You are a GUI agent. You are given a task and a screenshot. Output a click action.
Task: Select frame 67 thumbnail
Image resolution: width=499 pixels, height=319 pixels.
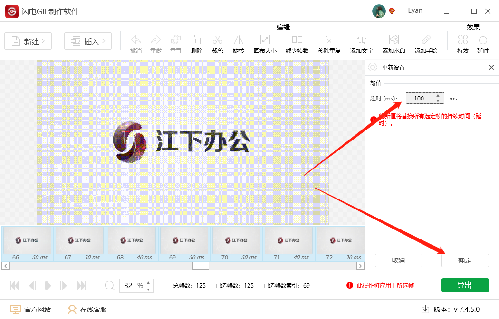click(x=79, y=244)
